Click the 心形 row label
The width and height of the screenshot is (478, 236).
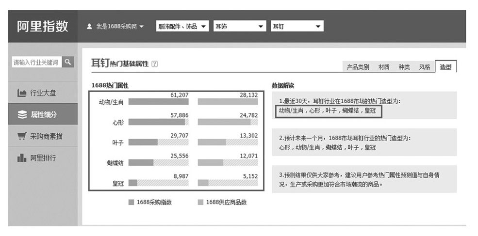coord(118,123)
